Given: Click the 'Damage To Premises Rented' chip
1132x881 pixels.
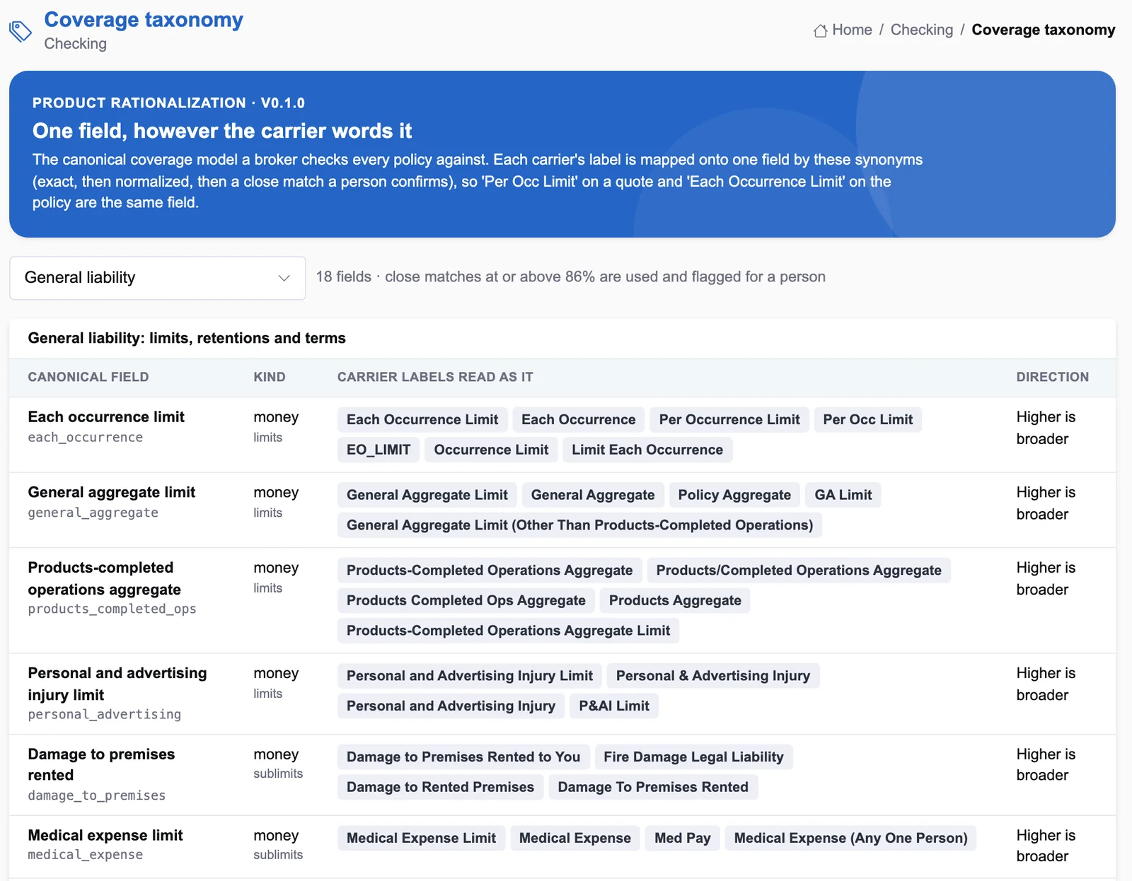Looking at the screenshot, I should (653, 788).
